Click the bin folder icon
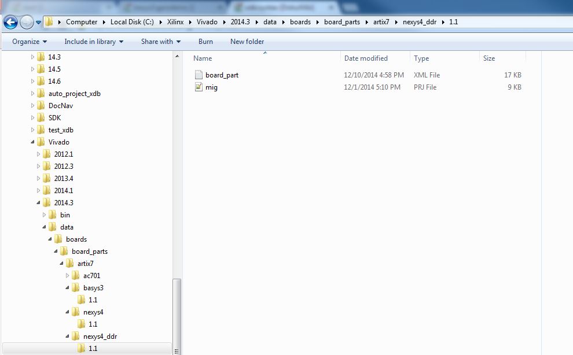This screenshot has width=573, height=355. 53,215
